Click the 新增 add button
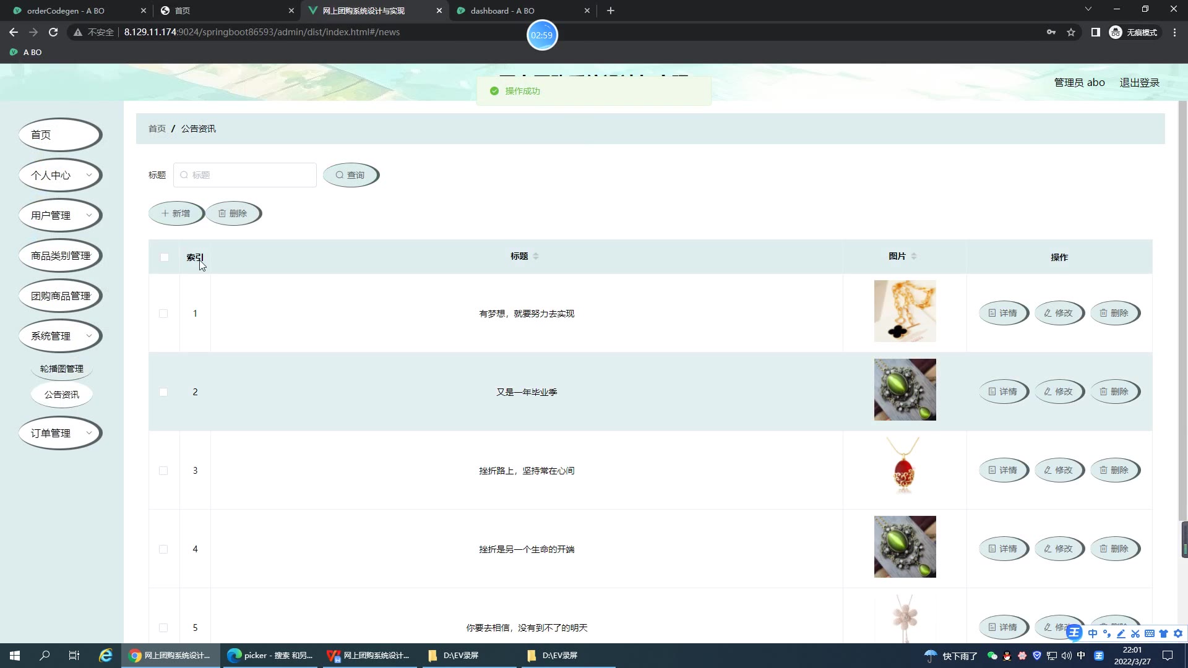The height and width of the screenshot is (668, 1188). click(x=176, y=213)
